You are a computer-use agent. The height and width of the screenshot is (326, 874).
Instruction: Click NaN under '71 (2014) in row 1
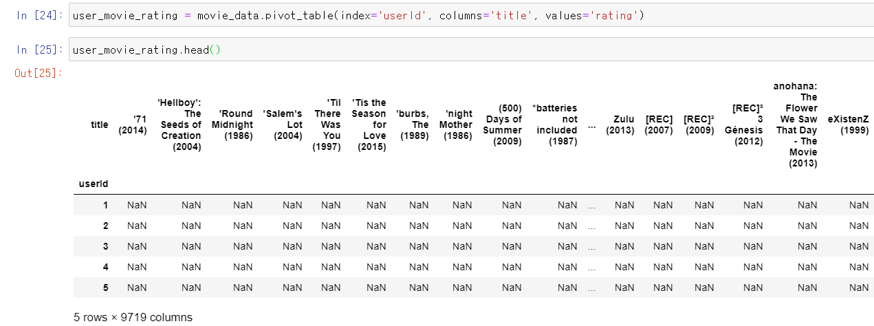coord(137,205)
